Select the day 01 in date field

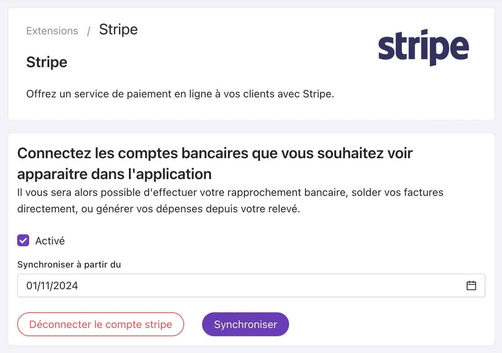tap(32, 286)
